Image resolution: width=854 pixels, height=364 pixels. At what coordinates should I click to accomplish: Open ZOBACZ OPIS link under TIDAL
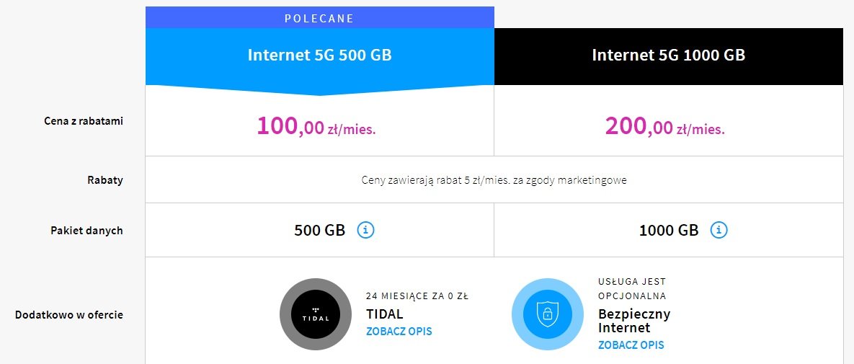point(399,332)
